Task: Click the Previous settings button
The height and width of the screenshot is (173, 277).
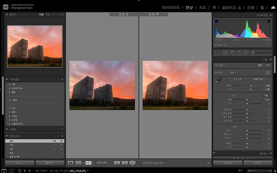Action: pyautogui.click(x=228, y=163)
